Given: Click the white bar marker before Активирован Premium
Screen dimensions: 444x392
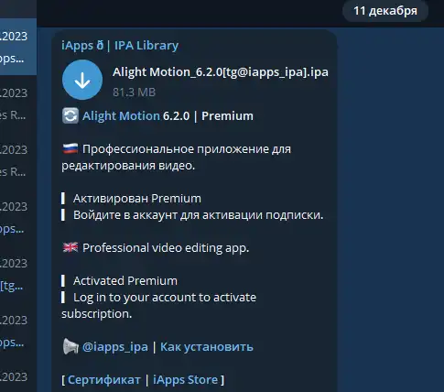Looking at the screenshot, I should (x=63, y=199).
